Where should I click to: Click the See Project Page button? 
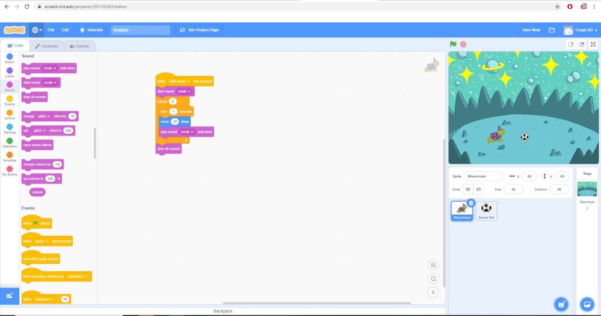pos(200,30)
